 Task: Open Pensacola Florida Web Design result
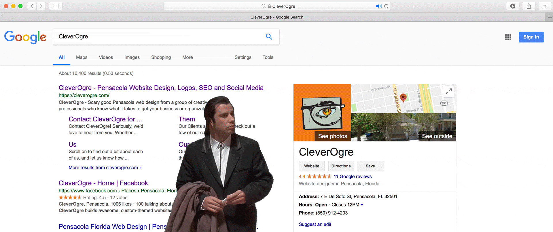click(x=112, y=227)
